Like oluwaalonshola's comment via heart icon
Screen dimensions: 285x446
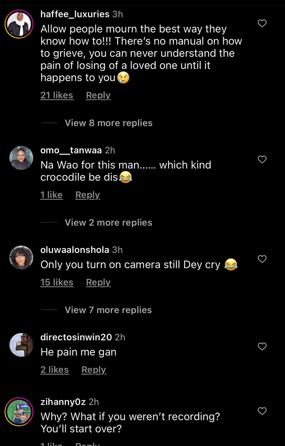coord(262,259)
